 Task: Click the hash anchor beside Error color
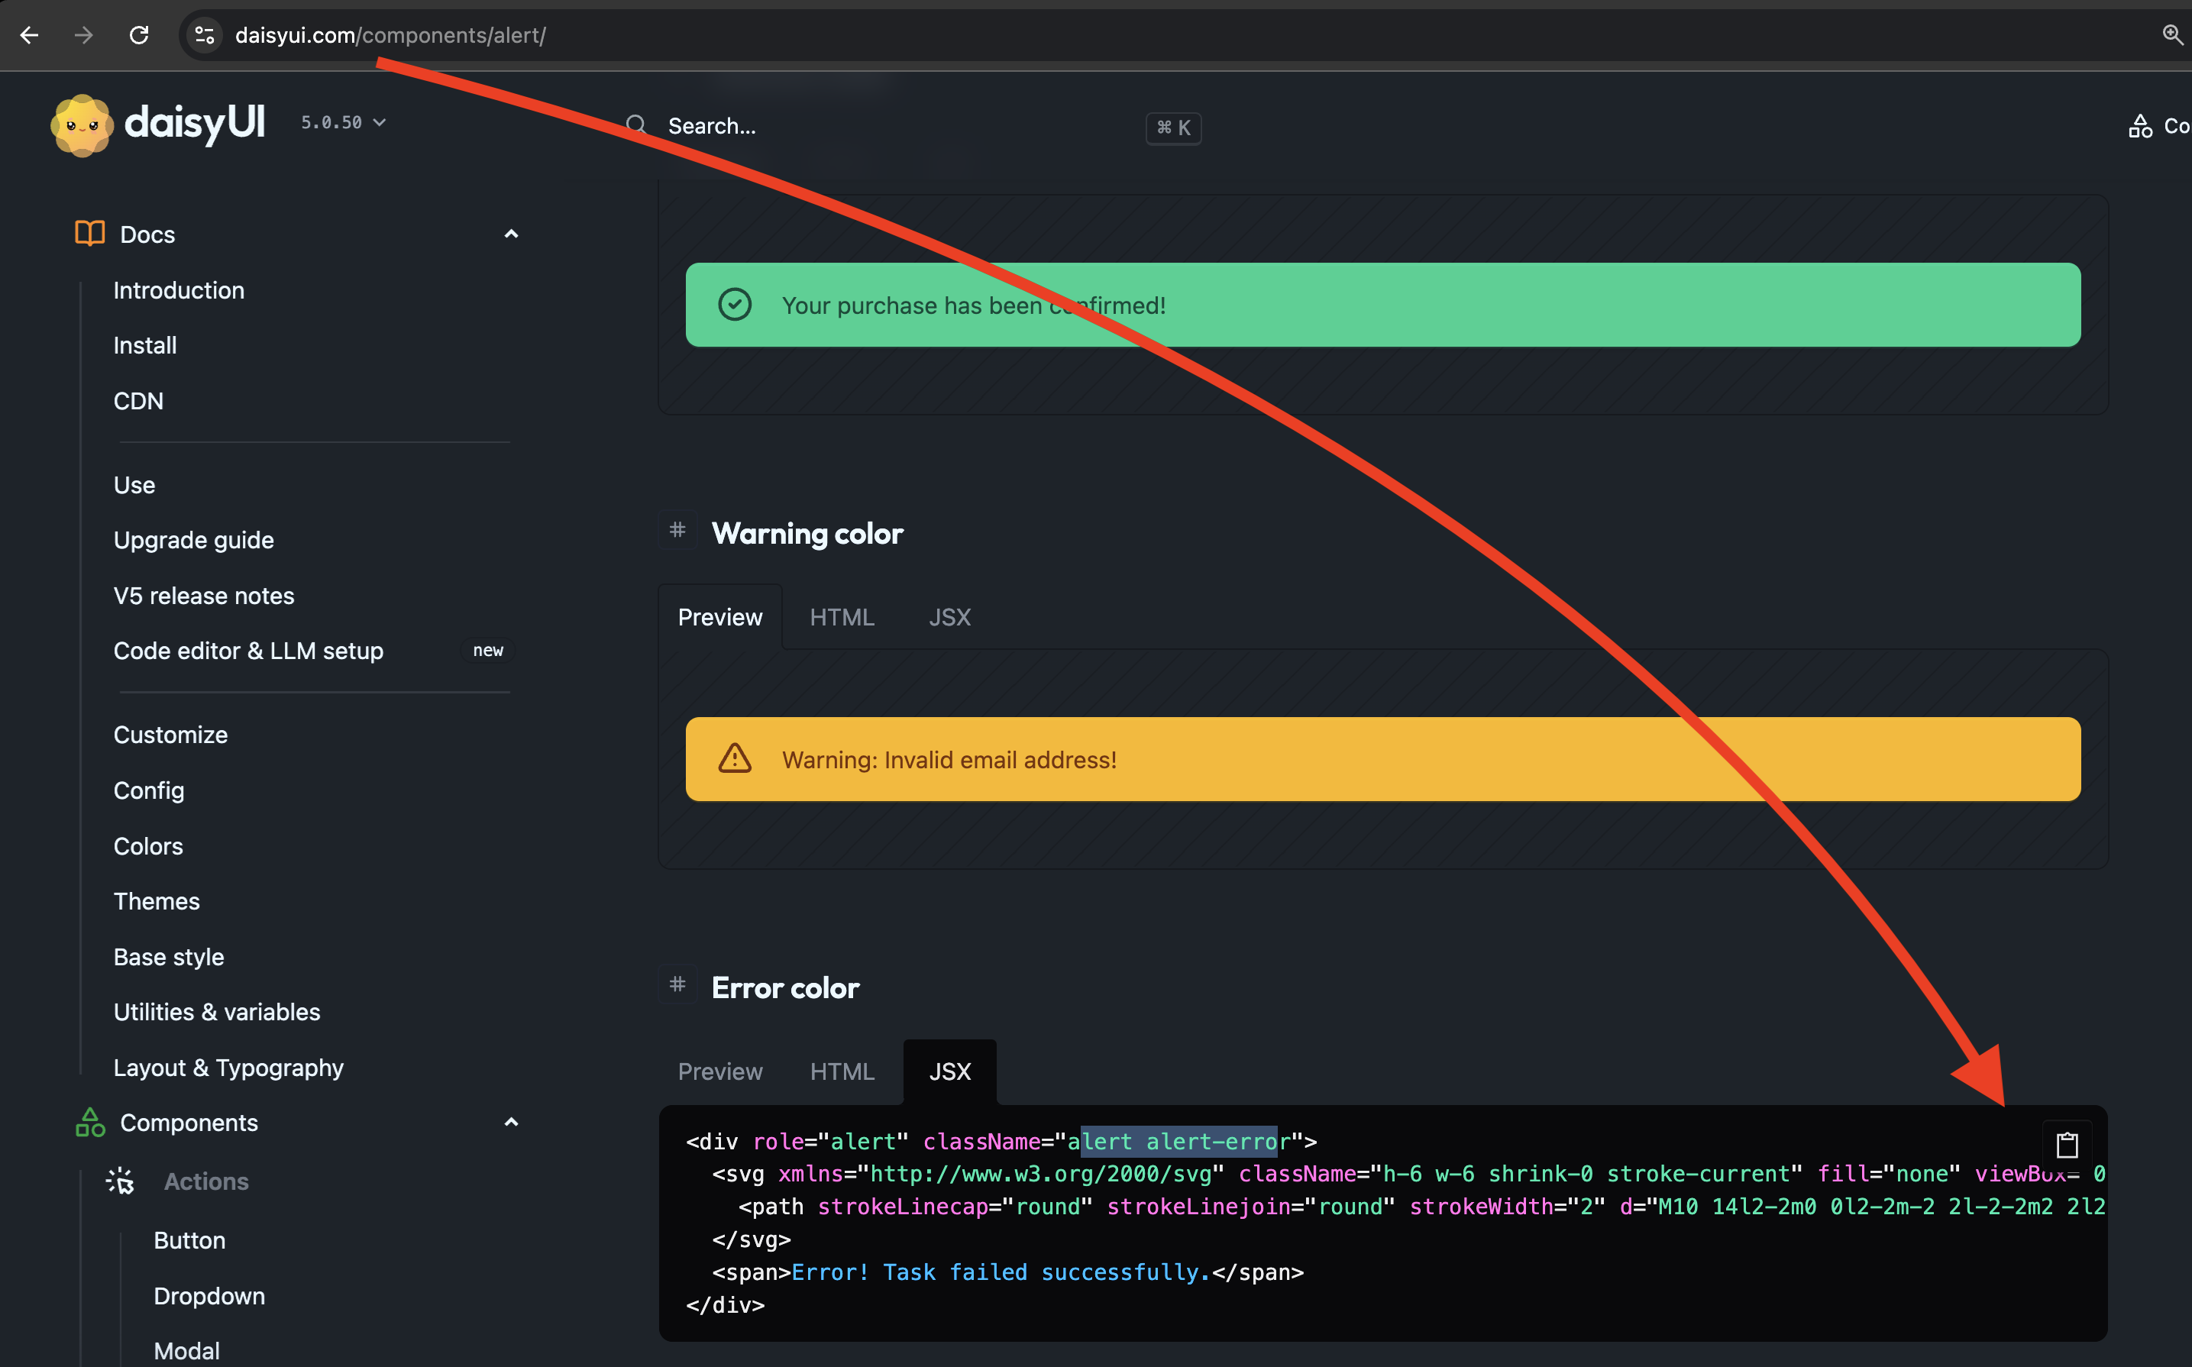pos(677,984)
